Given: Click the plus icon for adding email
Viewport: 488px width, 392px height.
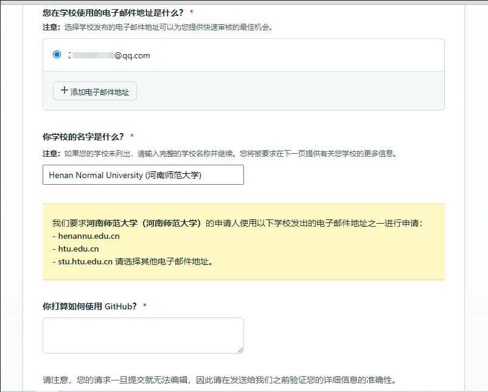Looking at the screenshot, I should (x=64, y=91).
